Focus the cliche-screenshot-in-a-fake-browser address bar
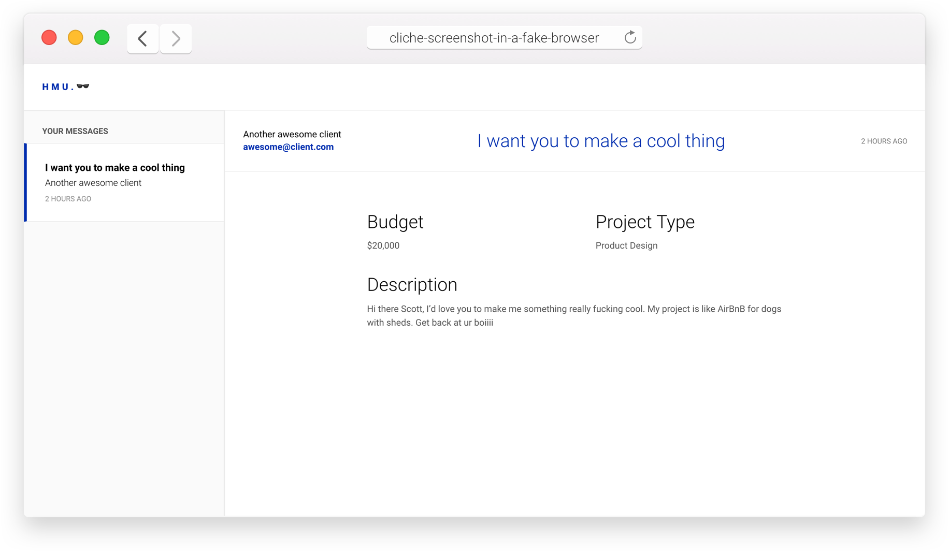Viewport: 949px width, 551px height. tap(504, 38)
